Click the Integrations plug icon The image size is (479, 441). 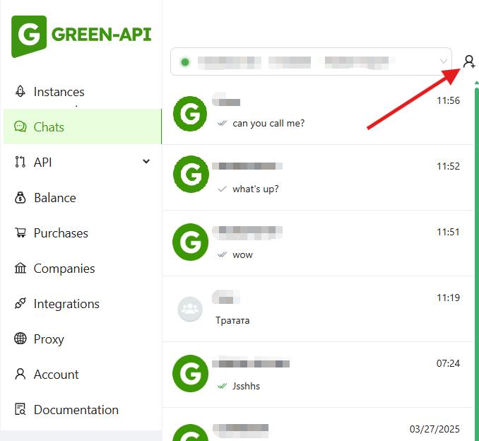pos(20,304)
